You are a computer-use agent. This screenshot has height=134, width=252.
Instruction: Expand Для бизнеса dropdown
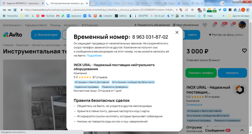point(12,25)
